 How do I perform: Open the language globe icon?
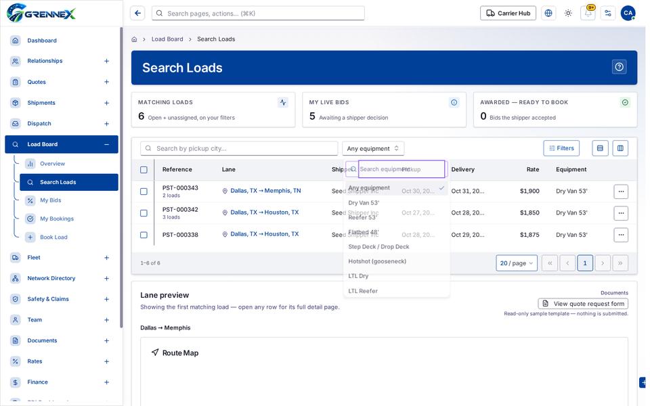pos(548,14)
